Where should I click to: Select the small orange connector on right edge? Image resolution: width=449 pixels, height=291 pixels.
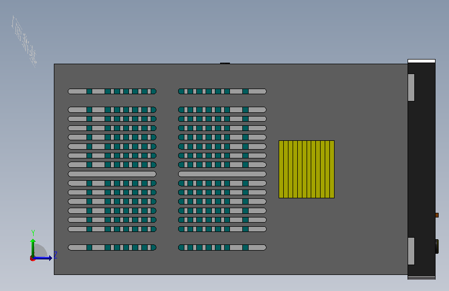[437, 215]
